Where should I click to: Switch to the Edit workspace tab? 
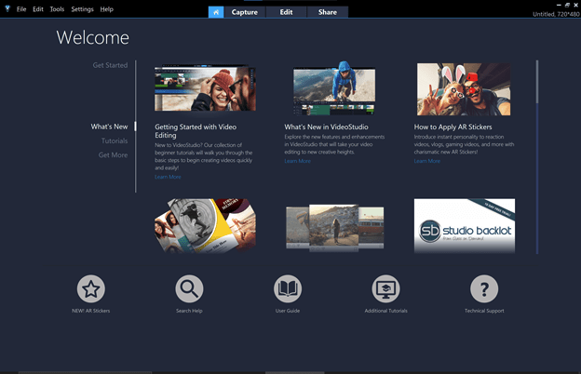pyautogui.click(x=286, y=12)
